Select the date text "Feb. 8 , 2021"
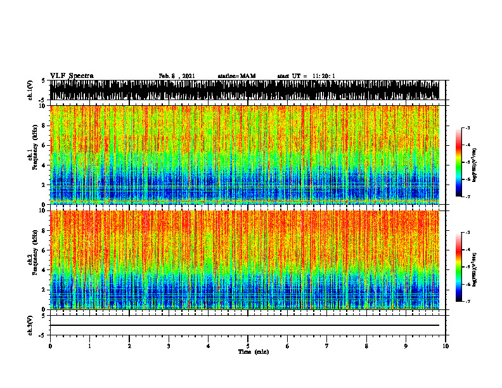This screenshot has height=388, width=502. [x=177, y=76]
